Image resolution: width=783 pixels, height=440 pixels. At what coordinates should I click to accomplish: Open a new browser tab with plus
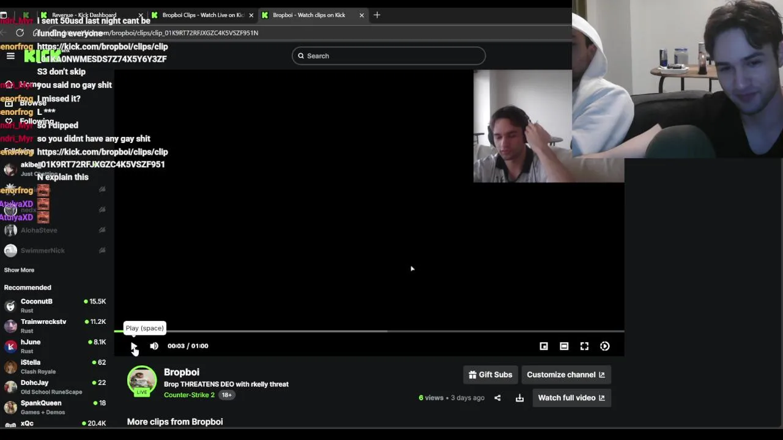[x=377, y=15]
